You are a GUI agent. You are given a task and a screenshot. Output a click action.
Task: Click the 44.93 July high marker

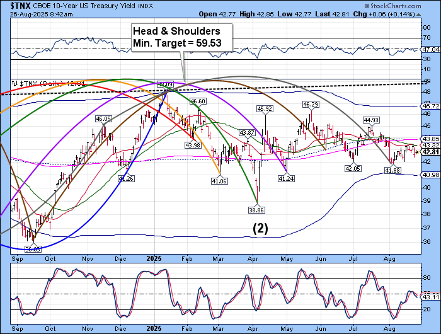pos(370,120)
